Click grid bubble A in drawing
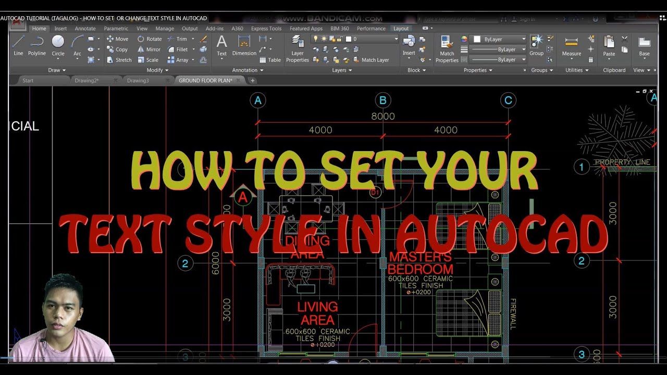 coord(257,101)
